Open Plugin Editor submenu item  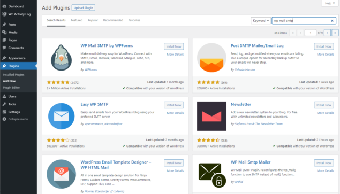coord(11,88)
